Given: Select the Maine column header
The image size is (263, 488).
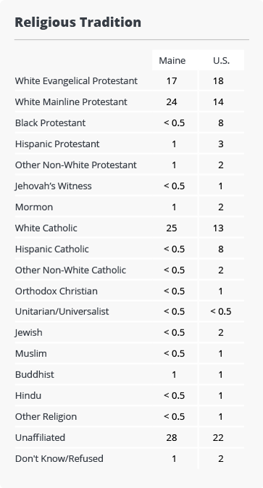Looking at the screenshot, I should click(x=172, y=60).
